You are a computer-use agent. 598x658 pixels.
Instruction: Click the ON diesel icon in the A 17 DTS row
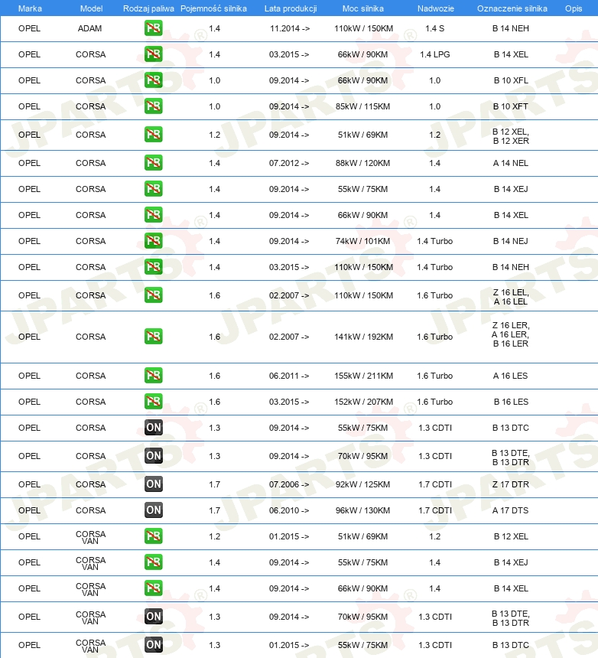[x=153, y=510]
